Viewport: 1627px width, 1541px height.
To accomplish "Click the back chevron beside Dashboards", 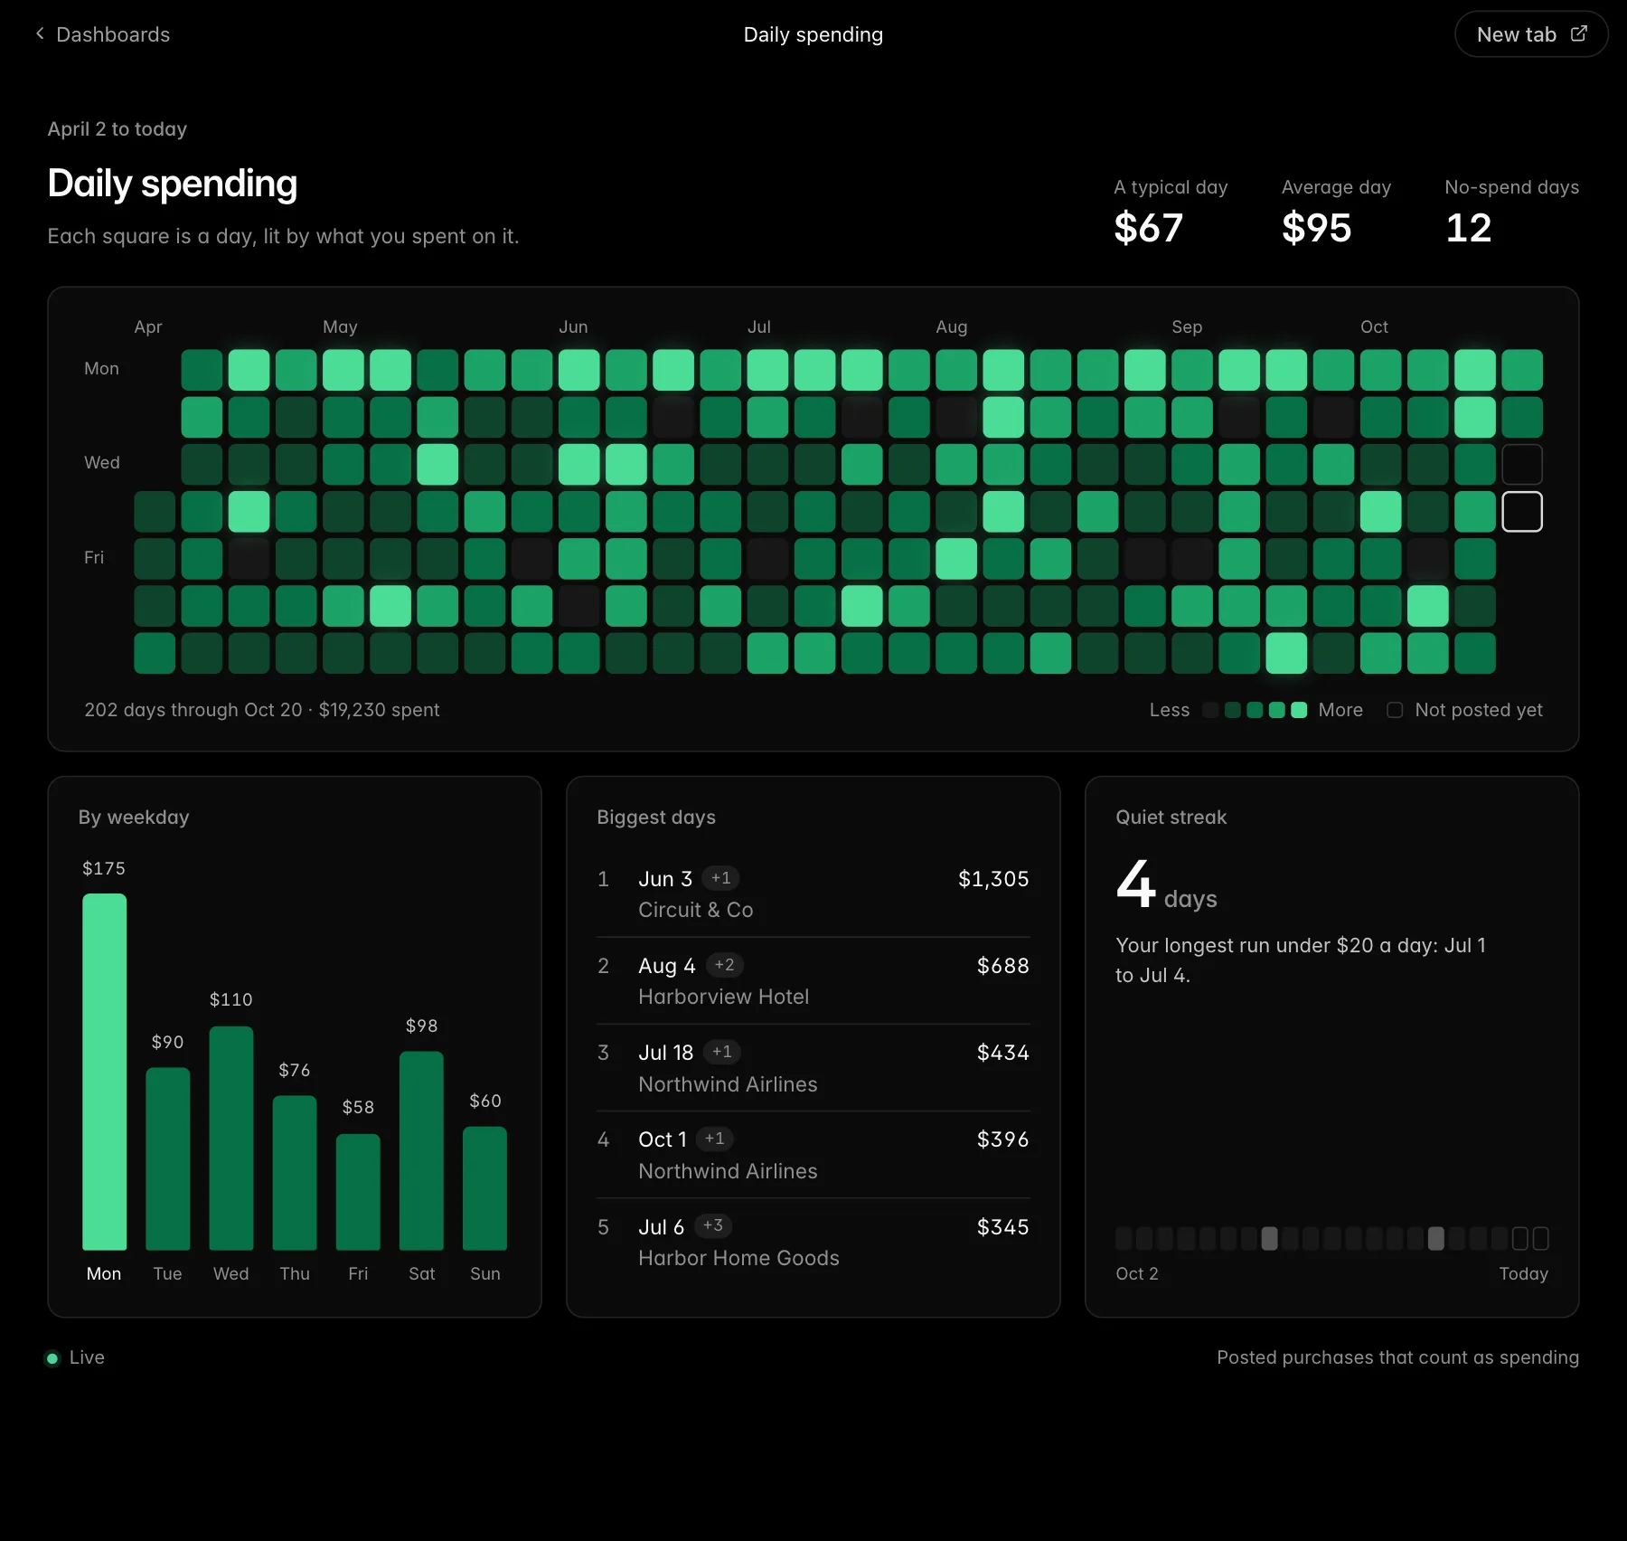I will click(x=40, y=33).
